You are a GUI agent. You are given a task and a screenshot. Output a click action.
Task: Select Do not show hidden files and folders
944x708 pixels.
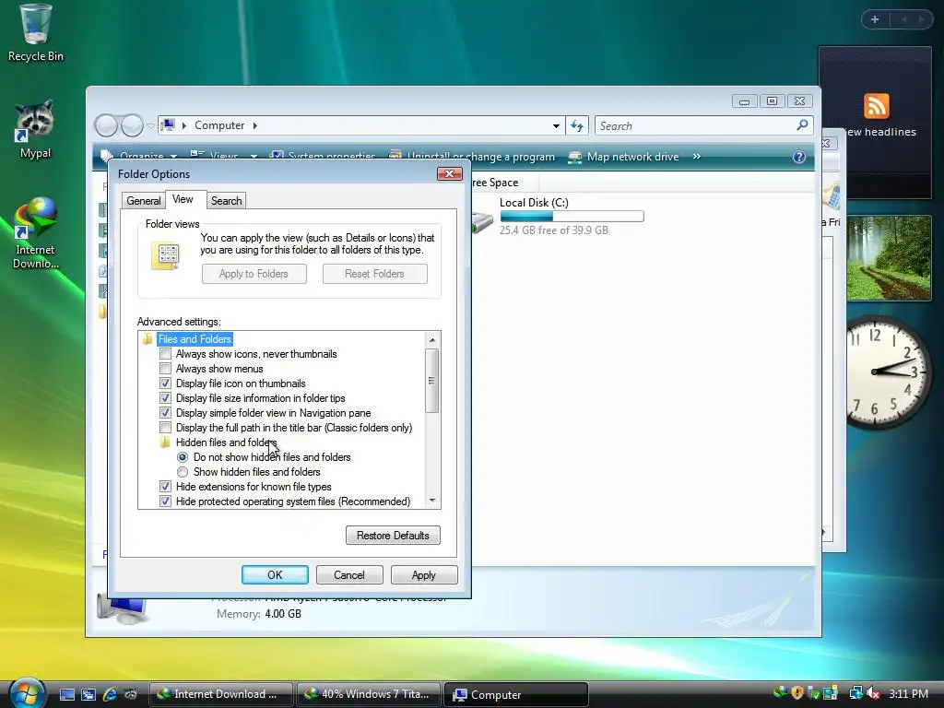tap(183, 457)
